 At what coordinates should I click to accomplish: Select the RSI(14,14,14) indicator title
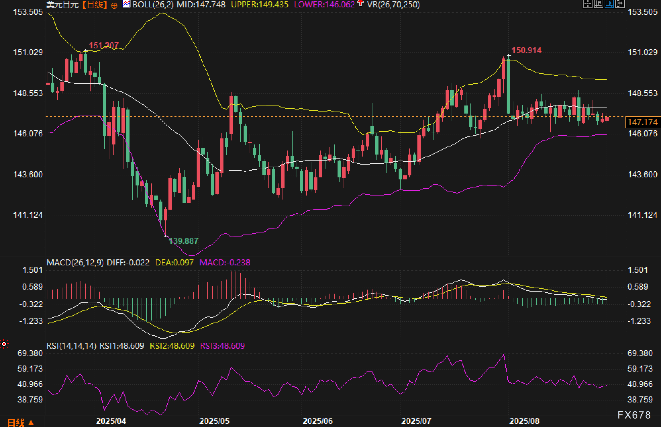71,346
